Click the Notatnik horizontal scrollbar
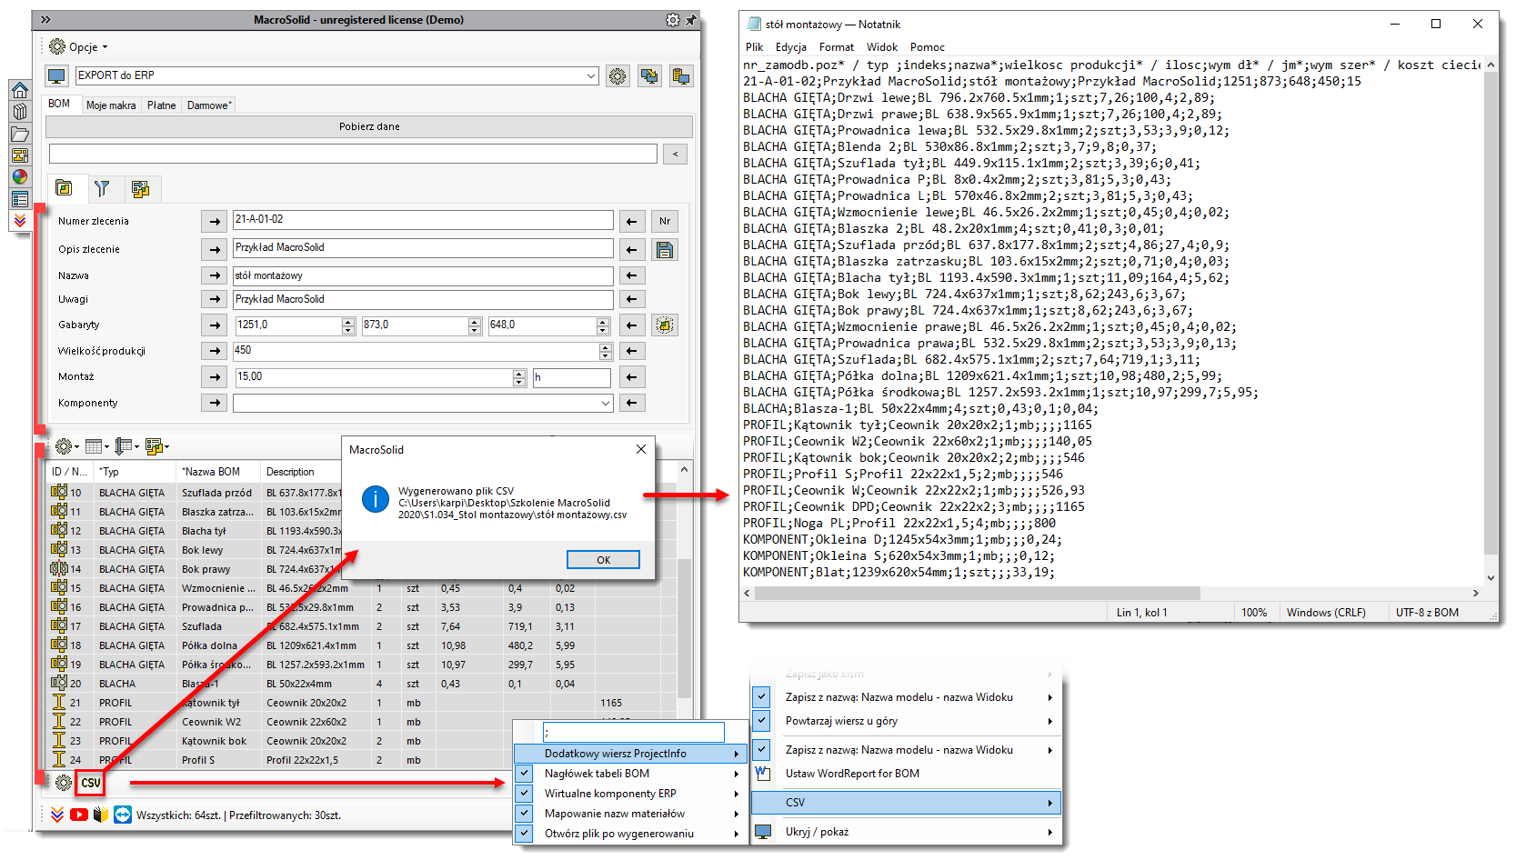Viewport: 1516px width, 860px height. click(x=978, y=593)
